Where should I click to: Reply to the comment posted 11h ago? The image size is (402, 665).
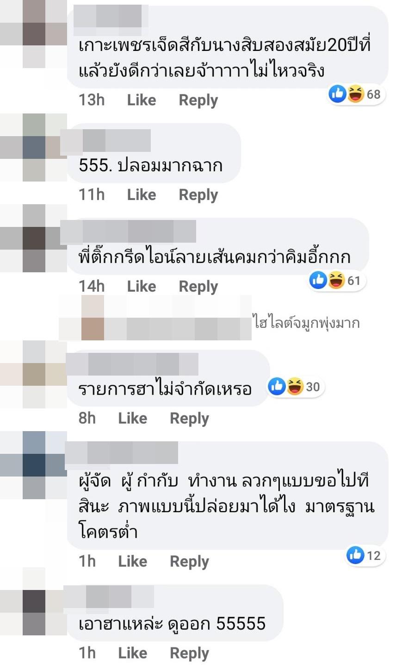tap(198, 195)
